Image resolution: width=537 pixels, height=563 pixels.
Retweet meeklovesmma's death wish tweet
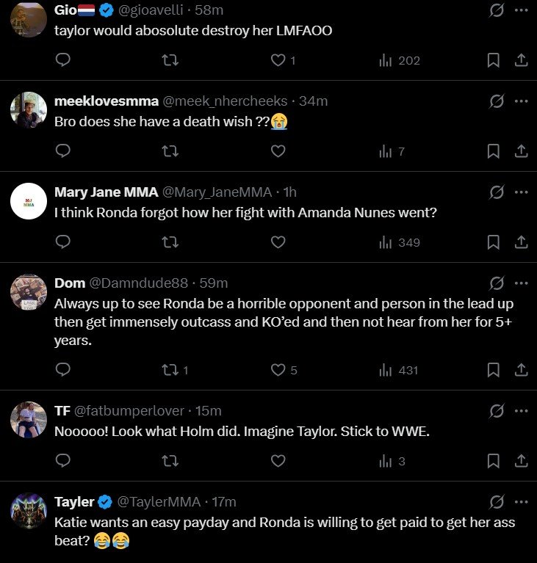pos(170,151)
